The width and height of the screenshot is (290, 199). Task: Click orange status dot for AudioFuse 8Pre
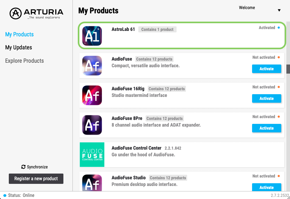click(279, 117)
